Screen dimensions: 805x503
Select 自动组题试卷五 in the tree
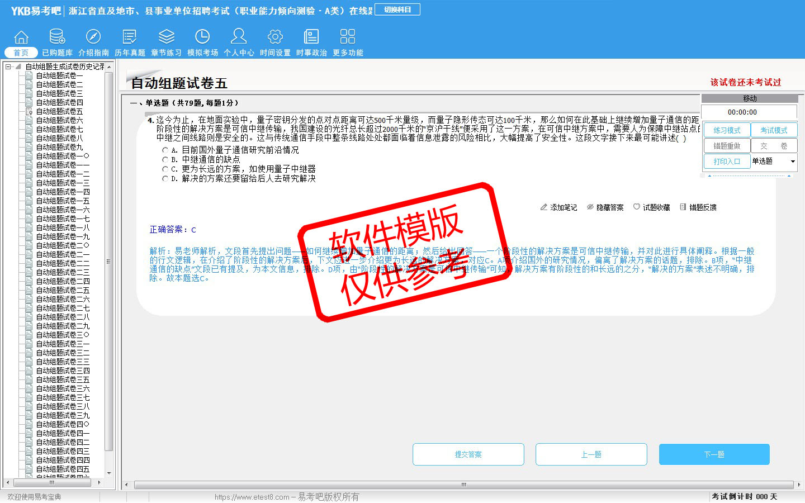[x=59, y=111]
